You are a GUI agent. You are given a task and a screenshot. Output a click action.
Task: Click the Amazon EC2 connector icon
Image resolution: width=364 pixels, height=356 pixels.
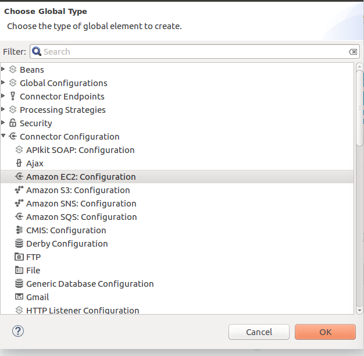click(19, 176)
